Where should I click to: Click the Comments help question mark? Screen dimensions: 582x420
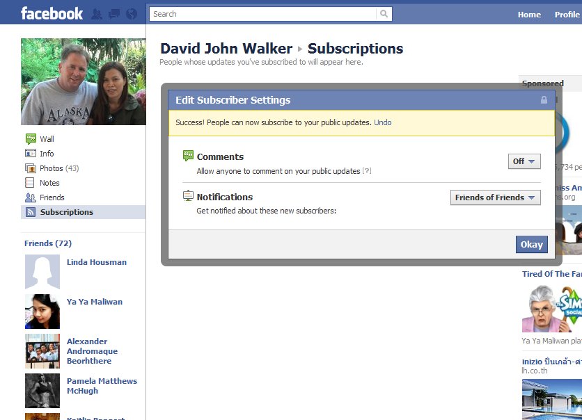pos(368,171)
